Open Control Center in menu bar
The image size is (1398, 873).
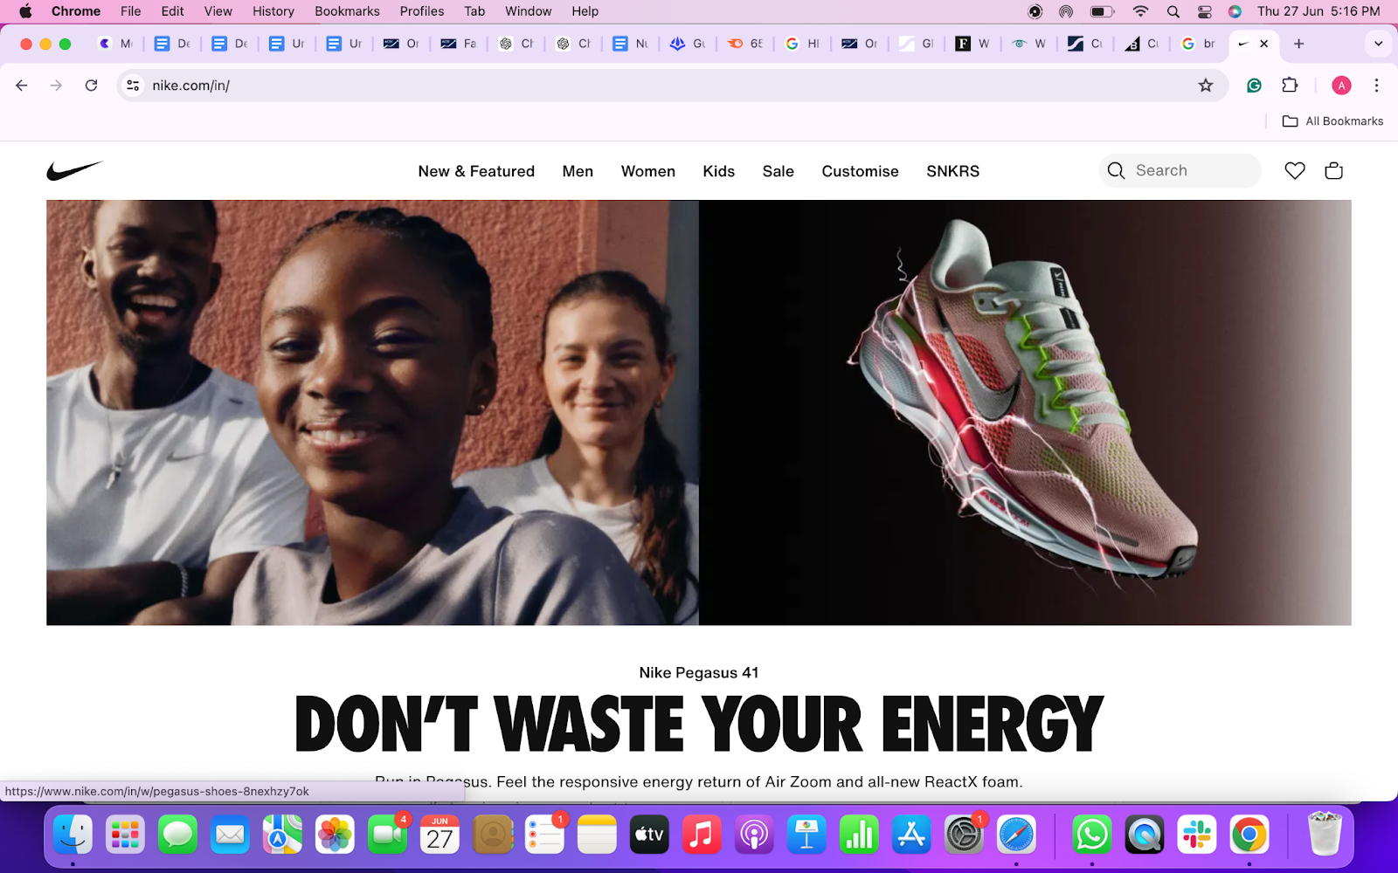[x=1204, y=11]
